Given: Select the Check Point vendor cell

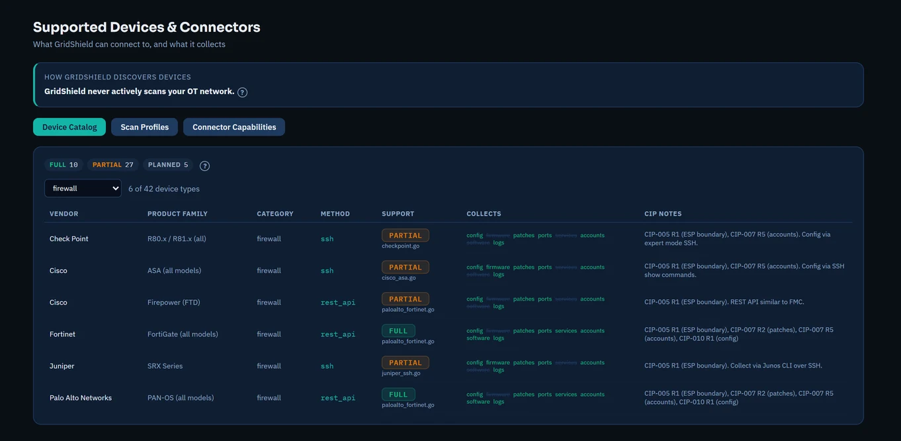Looking at the screenshot, I should pyautogui.click(x=69, y=238).
